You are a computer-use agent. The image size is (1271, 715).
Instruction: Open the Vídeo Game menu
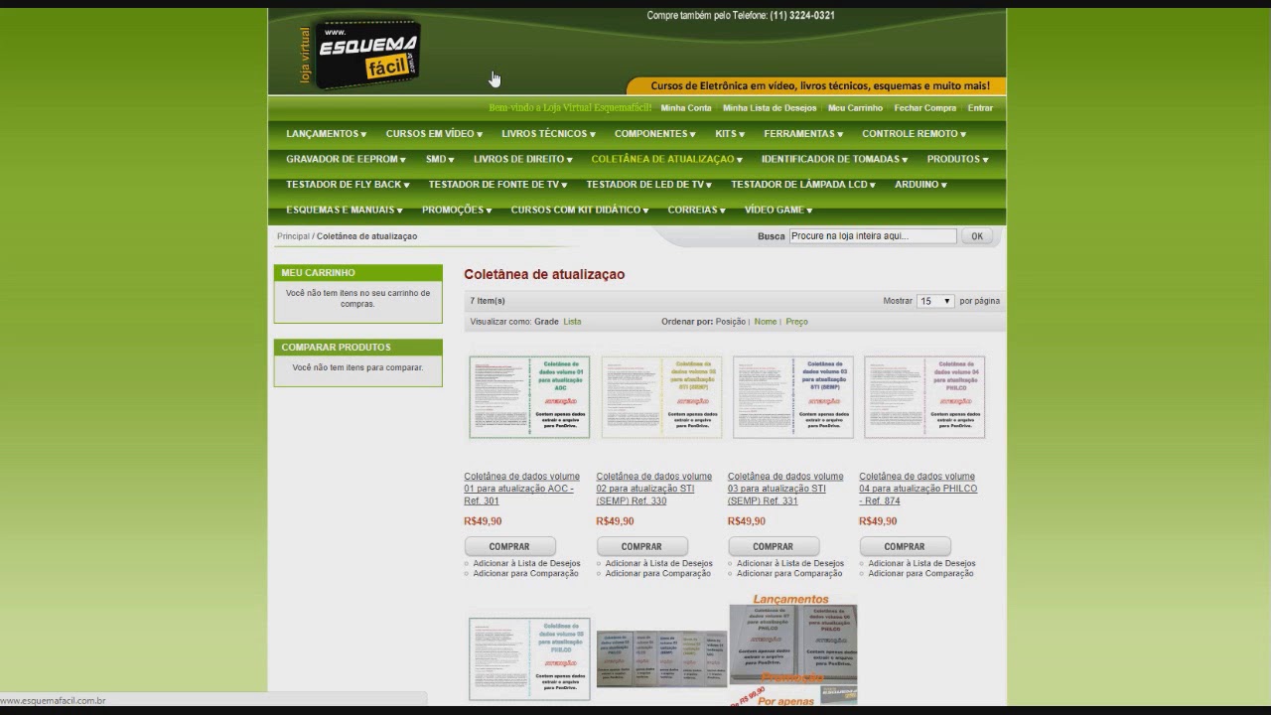(x=778, y=211)
